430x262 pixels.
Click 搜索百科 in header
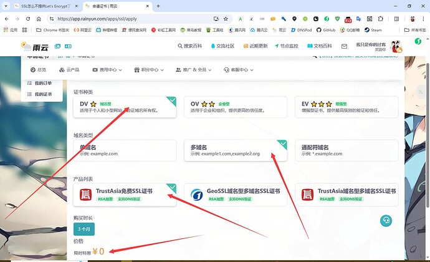[190, 46]
